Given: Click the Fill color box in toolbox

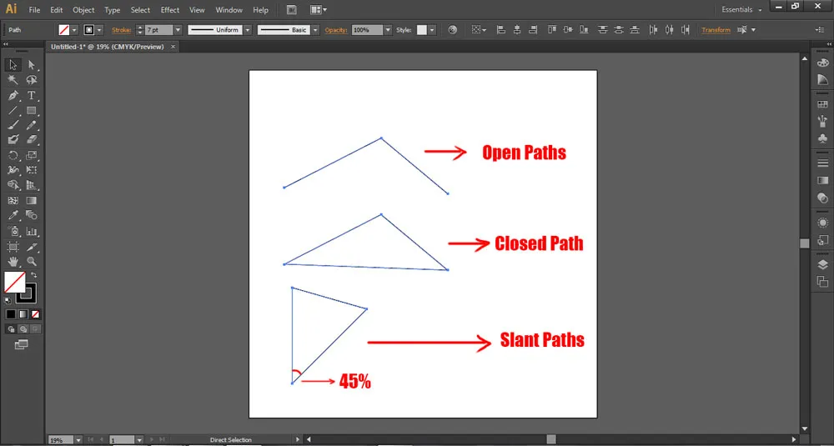Looking at the screenshot, I should tap(15, 283).
